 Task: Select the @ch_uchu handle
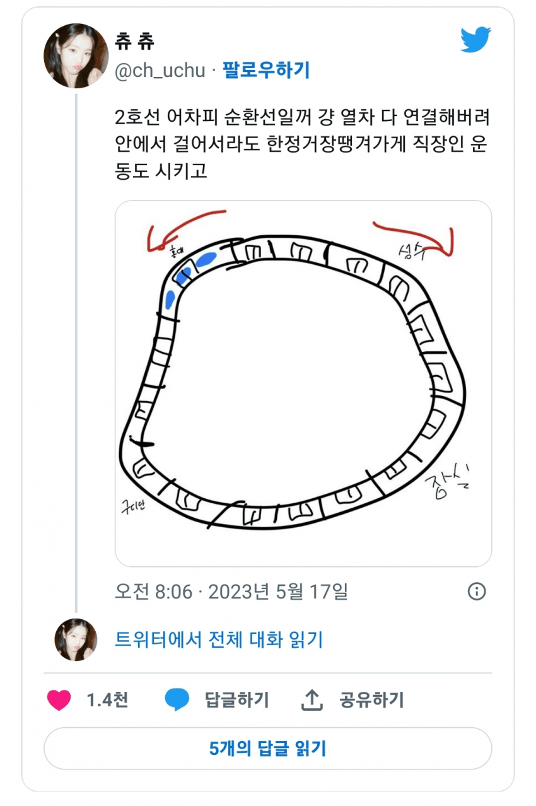pos(160,69)
